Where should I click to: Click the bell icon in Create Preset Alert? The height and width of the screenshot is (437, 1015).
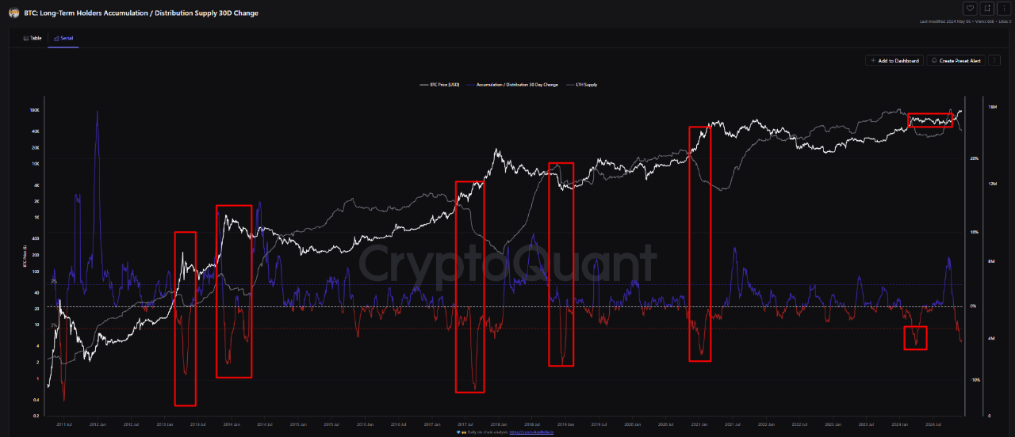click(934, 60)
